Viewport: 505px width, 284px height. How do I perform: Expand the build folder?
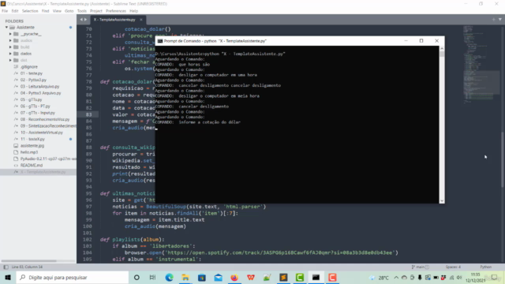pos(10,47)
